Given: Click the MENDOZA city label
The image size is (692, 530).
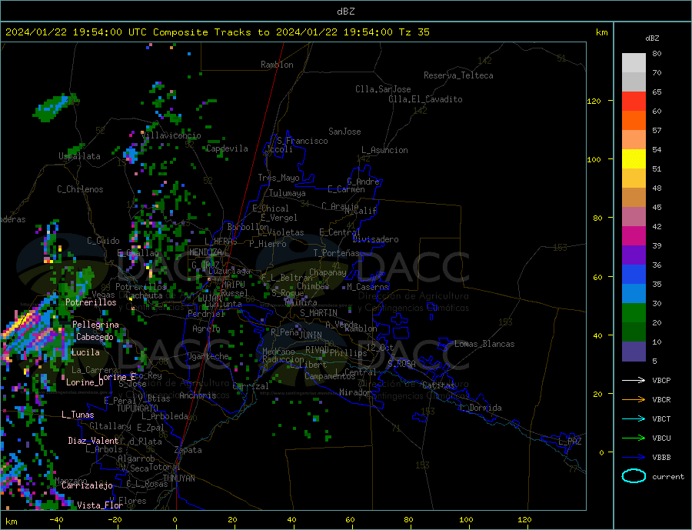Looking at the screenshot, I should (206, 252).
